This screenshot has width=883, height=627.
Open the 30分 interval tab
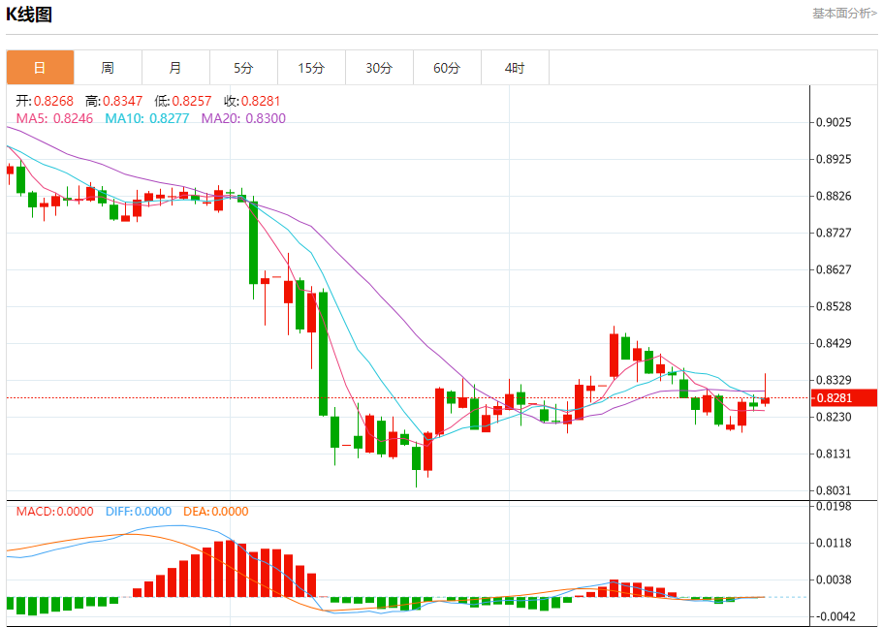(379, 68)
